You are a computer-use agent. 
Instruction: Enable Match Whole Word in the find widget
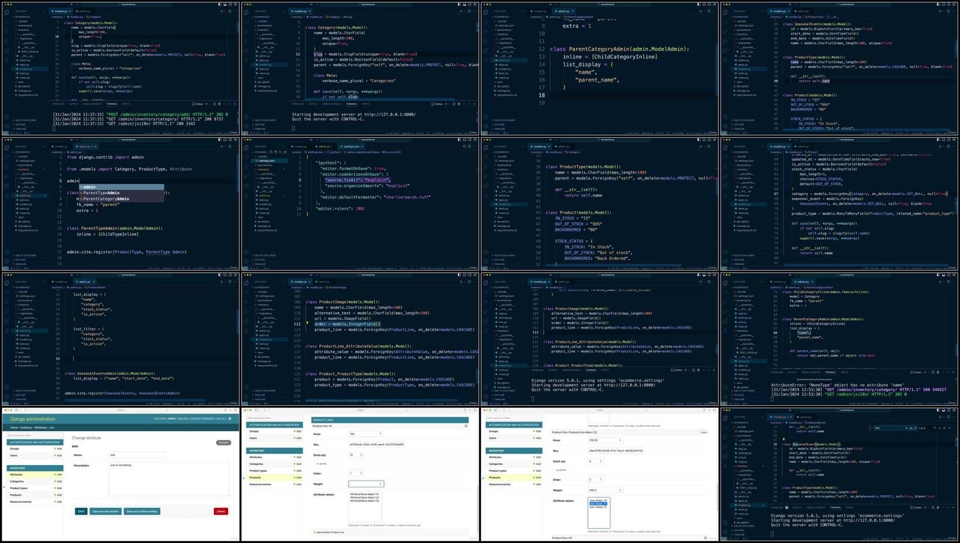(910, 428)
